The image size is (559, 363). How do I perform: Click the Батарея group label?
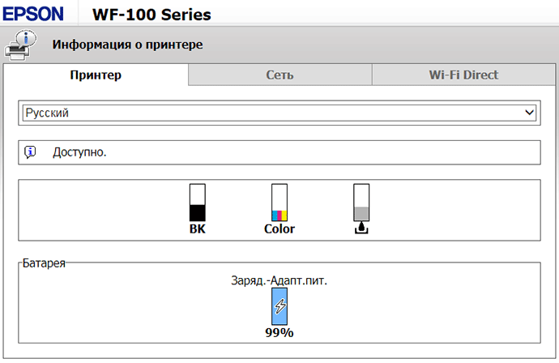[x=44, y=263]
